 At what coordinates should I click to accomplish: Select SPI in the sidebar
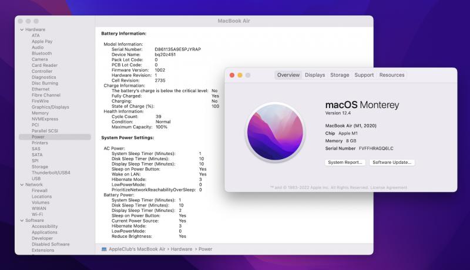tap(35, 161)
